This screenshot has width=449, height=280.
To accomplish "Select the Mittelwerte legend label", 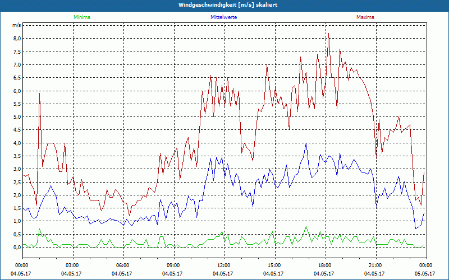I will click(x=223, y=17).
